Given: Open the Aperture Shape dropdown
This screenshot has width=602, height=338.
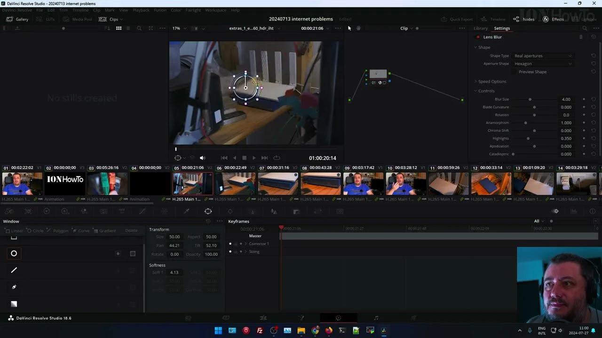Looking at the screenshot, I should pyautogui.click(x=543, y=63).
